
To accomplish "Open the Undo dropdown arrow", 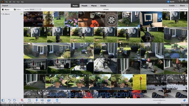I will (12, 100).
